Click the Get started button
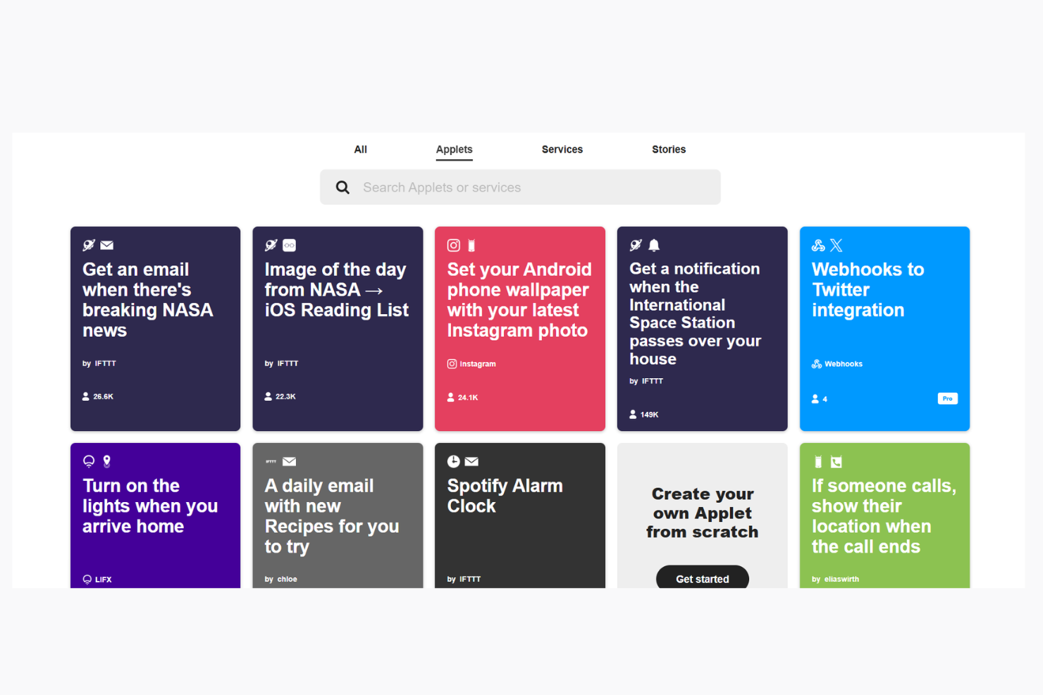Viewport: 1043px width, 695px height. (x=703, y=577)
